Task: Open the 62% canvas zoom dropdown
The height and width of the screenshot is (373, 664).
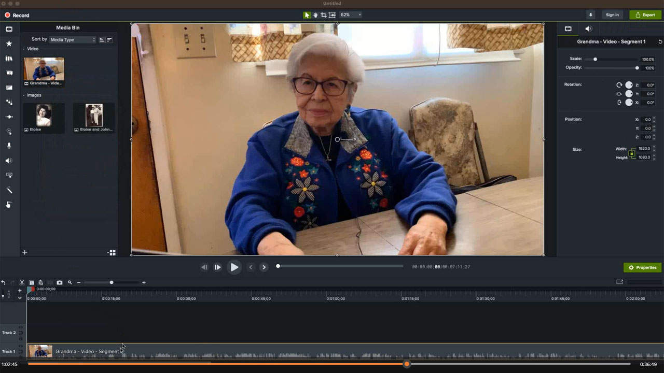Action: tap(350, 15)
